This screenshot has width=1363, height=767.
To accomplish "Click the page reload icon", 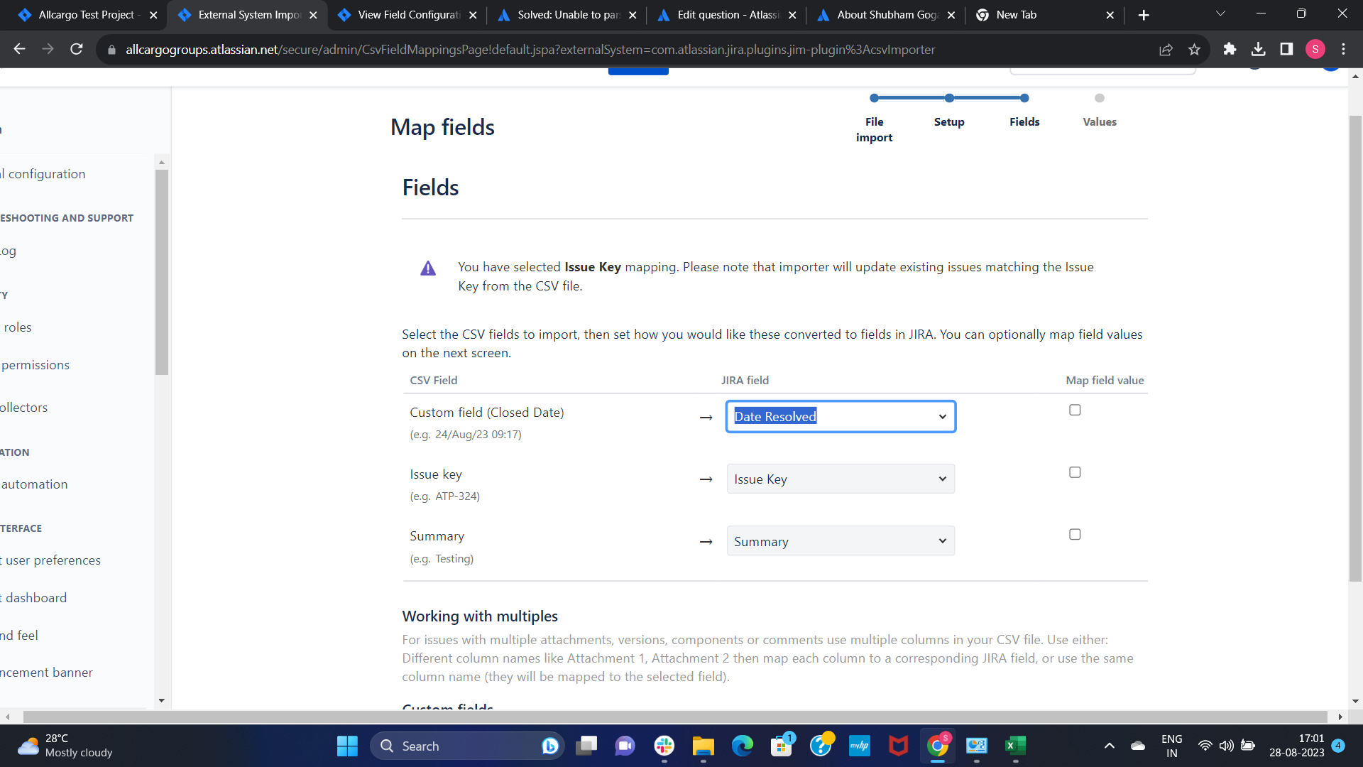I will 76,49.
